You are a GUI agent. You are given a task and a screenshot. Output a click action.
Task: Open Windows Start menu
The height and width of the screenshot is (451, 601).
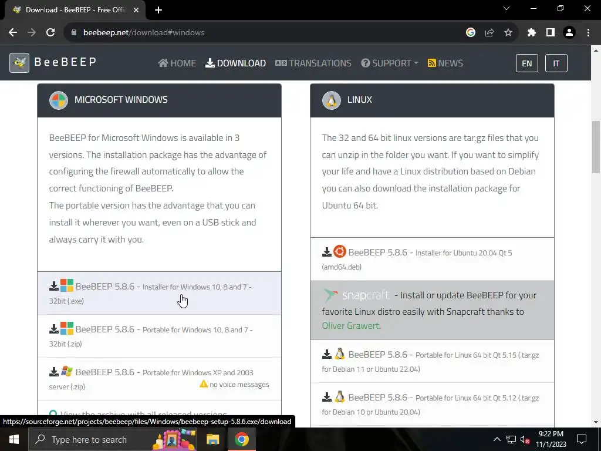click(x=14, y=439)
